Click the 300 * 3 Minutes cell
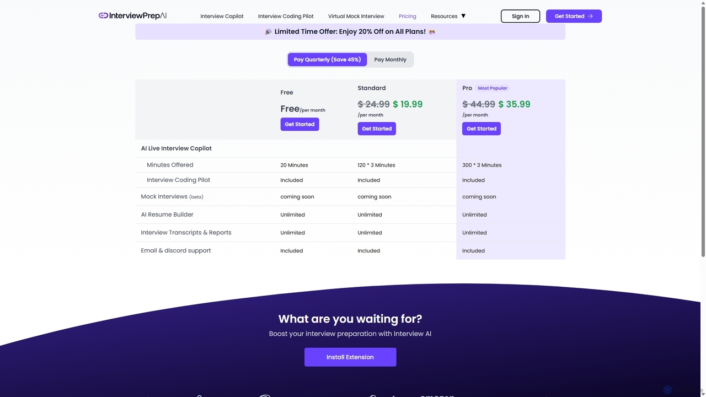Viewport: 706px width, 397px height. click(482, 165)
